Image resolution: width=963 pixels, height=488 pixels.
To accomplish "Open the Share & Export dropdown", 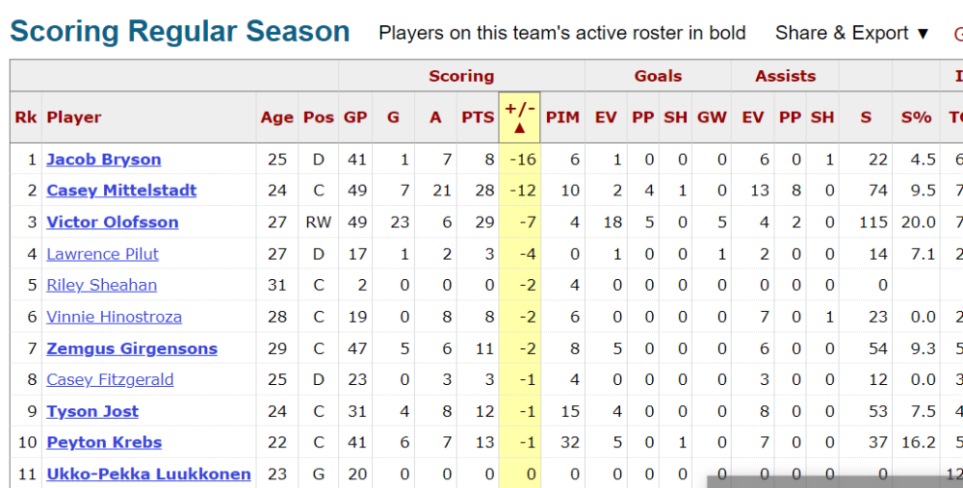I will point(852,33).
